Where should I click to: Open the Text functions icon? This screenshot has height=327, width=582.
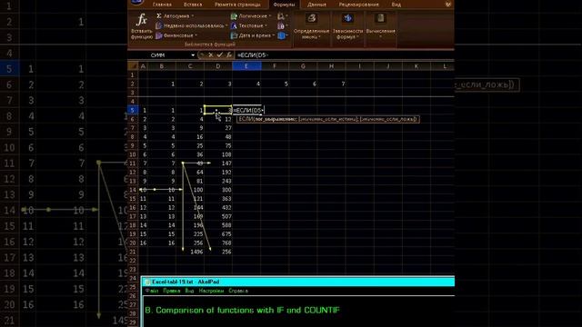point(234,26)
